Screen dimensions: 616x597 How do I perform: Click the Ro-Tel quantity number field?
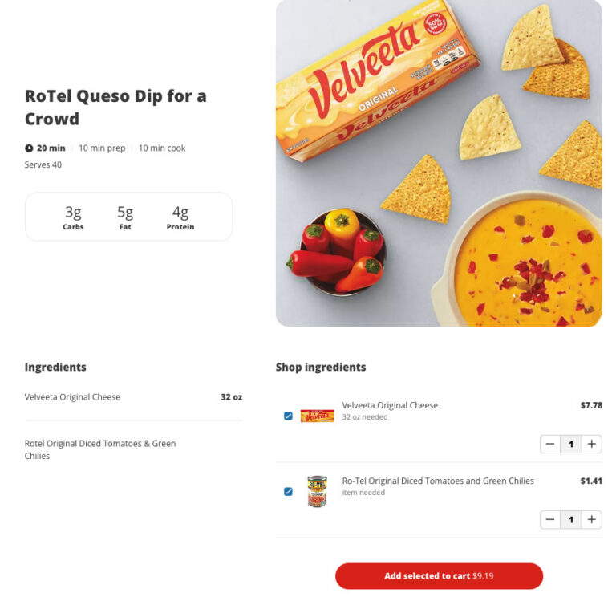click(571, 520)
